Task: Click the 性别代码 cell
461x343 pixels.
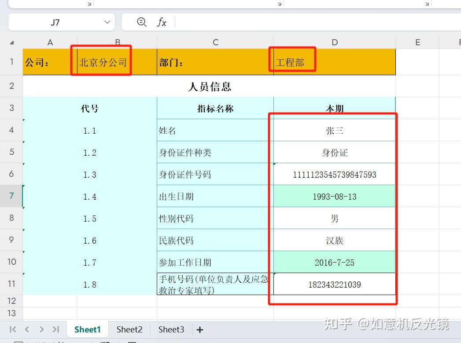Action: point(215,219)
